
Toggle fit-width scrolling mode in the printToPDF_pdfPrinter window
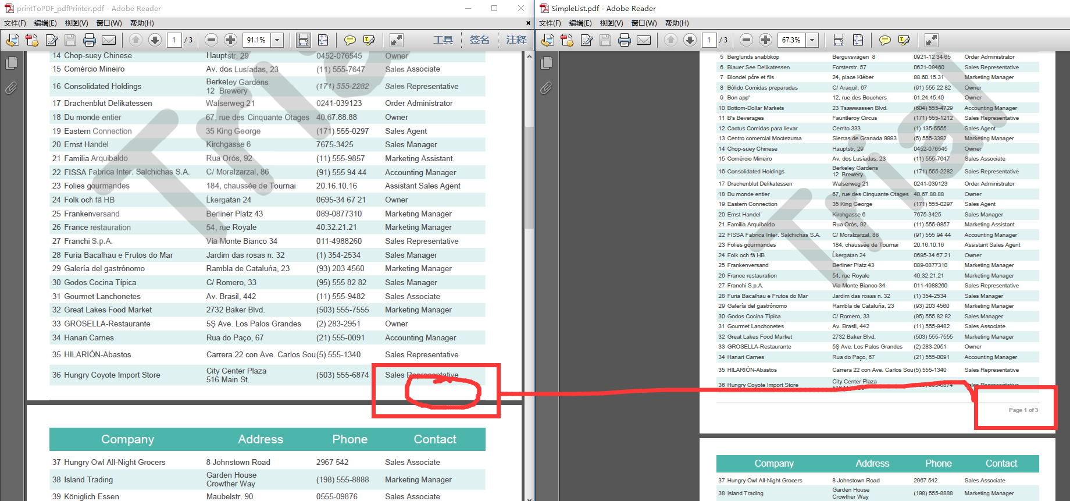(303, 40)
